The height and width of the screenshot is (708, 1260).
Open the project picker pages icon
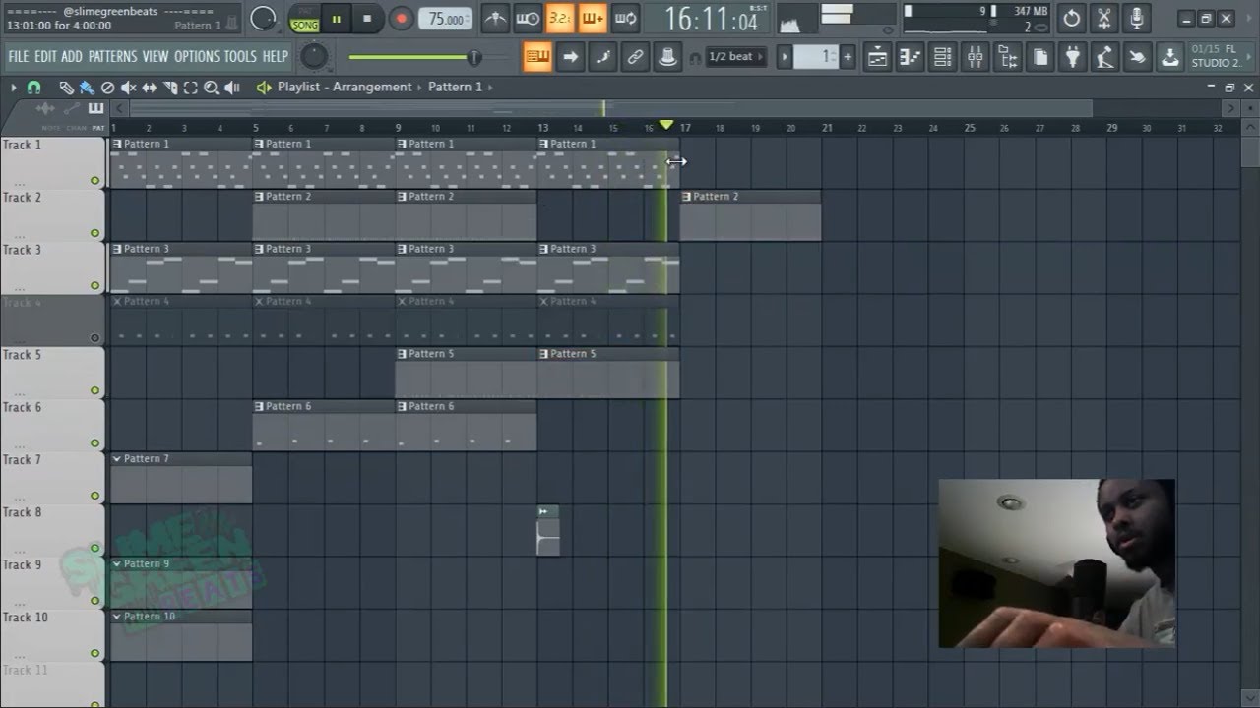[x=1039, y=57]
